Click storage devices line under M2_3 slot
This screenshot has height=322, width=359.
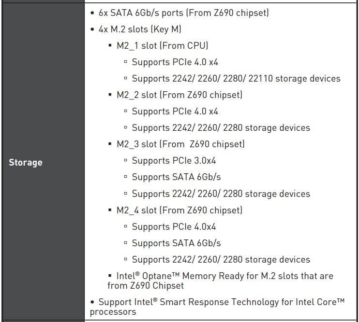coord(221,194)
